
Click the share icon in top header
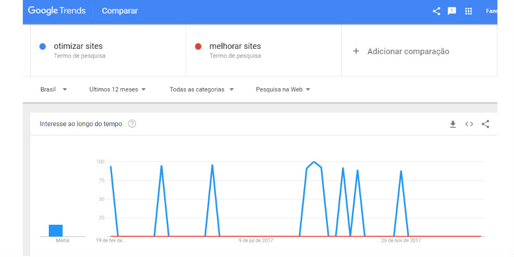coord(436,11)
